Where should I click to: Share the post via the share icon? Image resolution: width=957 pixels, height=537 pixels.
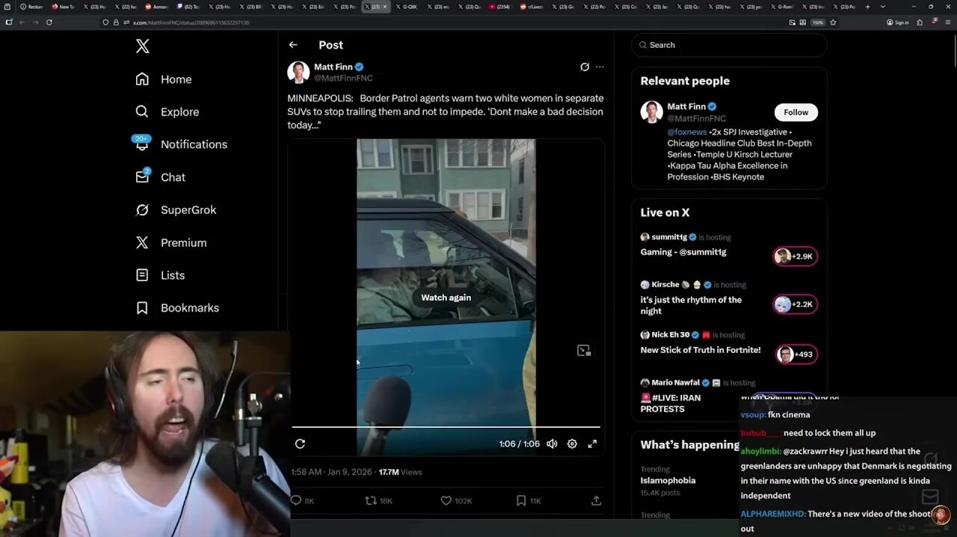596,500
